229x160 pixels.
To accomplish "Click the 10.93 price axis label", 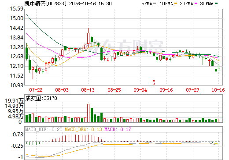I will point(17,85).
